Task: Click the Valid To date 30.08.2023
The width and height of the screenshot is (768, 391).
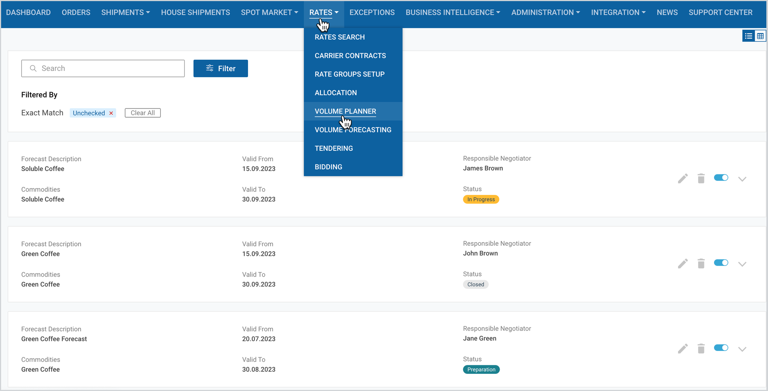Action: (x=259, y=369)
